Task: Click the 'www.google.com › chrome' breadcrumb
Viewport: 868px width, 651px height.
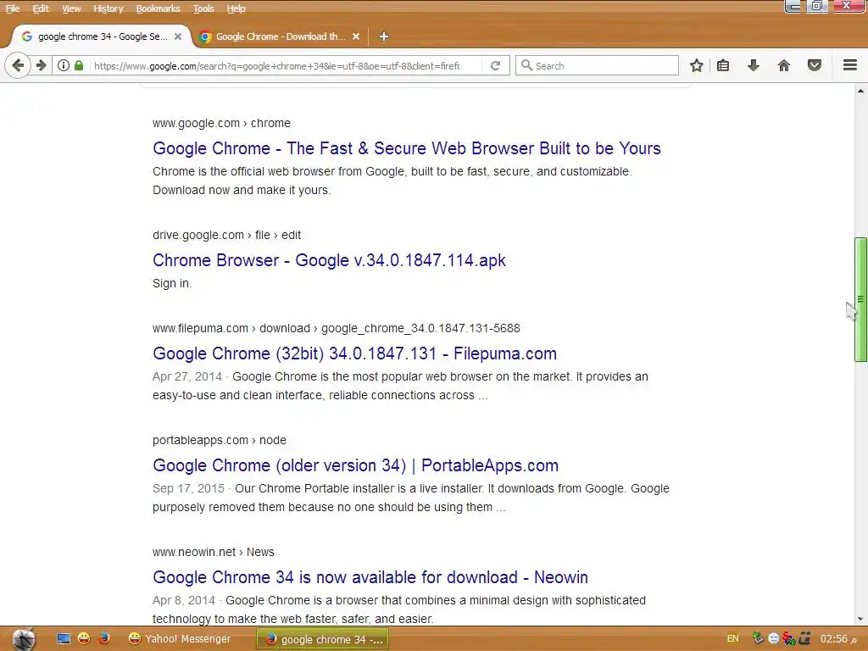Action: point(221,123)
